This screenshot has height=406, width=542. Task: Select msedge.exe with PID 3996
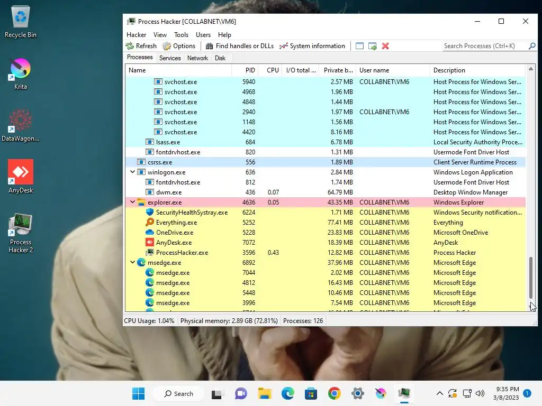[x=326, y=303]
